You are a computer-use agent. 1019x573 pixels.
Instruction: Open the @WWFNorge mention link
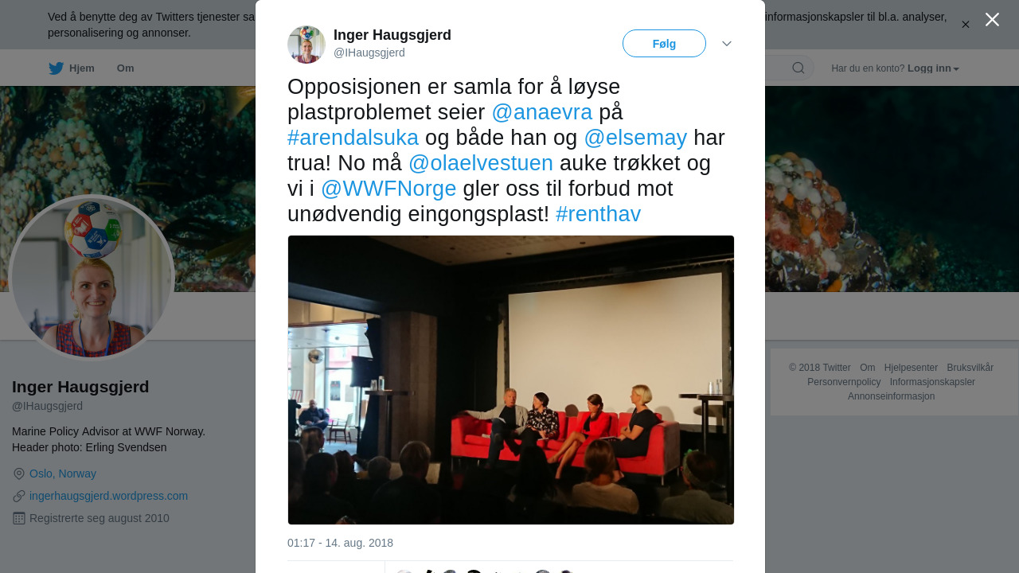(x=388, y=189)
